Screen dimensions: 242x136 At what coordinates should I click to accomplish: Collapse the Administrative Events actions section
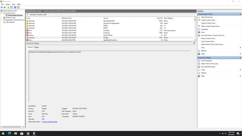point(240,14)
